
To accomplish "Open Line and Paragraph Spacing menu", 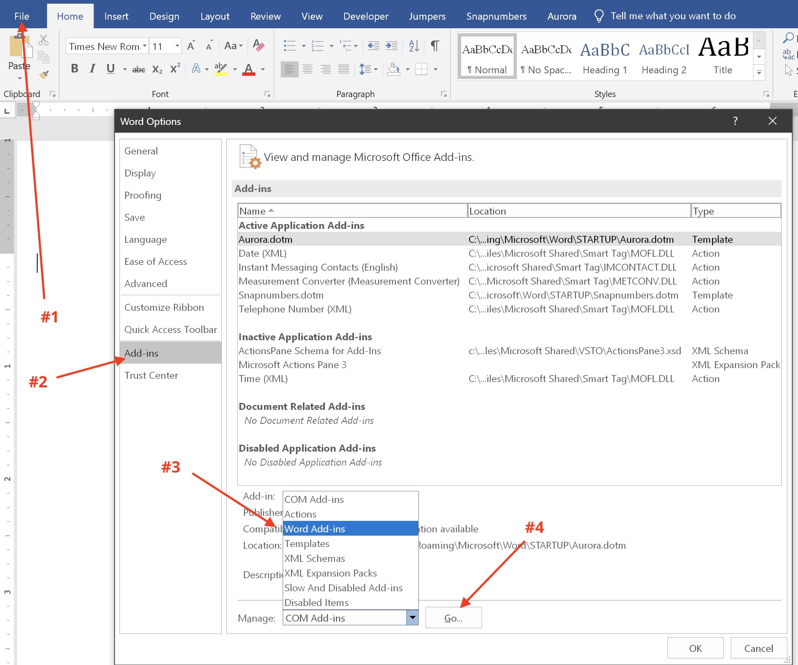I will pos(368,69).
